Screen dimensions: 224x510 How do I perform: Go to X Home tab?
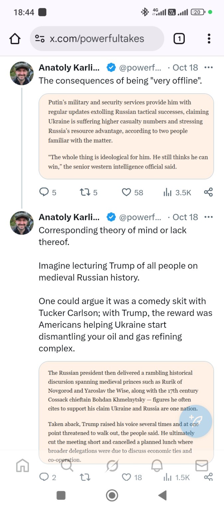pyautogui.click(x=23, y=466)
